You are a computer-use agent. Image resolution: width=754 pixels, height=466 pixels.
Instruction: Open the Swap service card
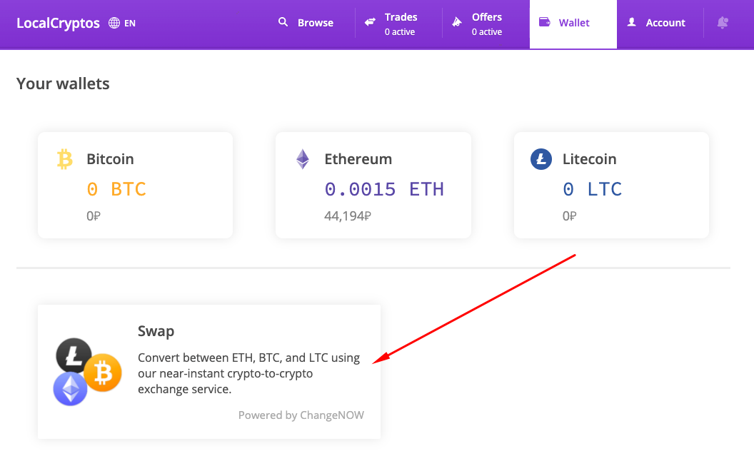pos(208,372)
